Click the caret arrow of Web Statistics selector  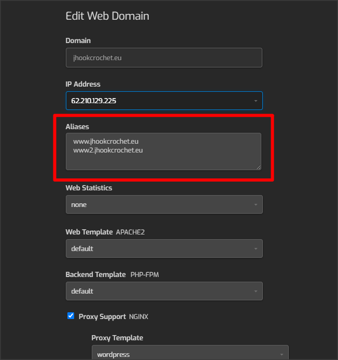click(256, 204)
